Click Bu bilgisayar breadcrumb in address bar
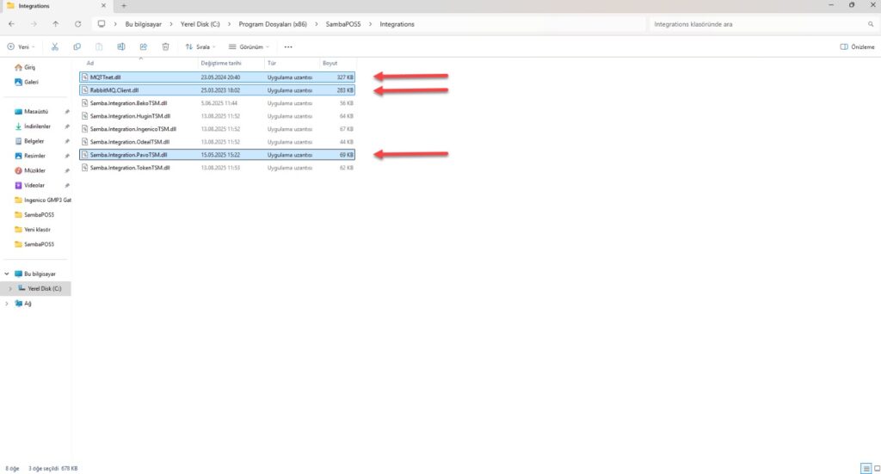 pyautogui.click(x=144, y=24)
